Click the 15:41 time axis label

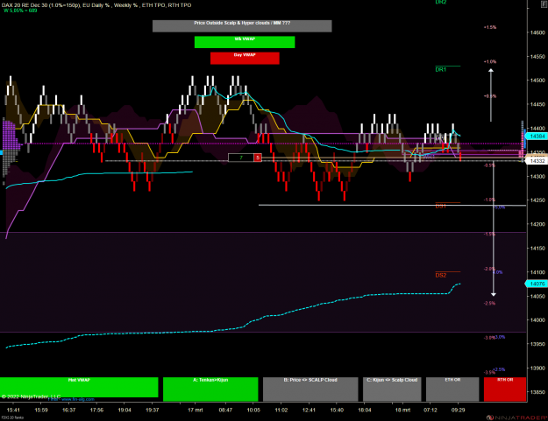coord(13,410)
